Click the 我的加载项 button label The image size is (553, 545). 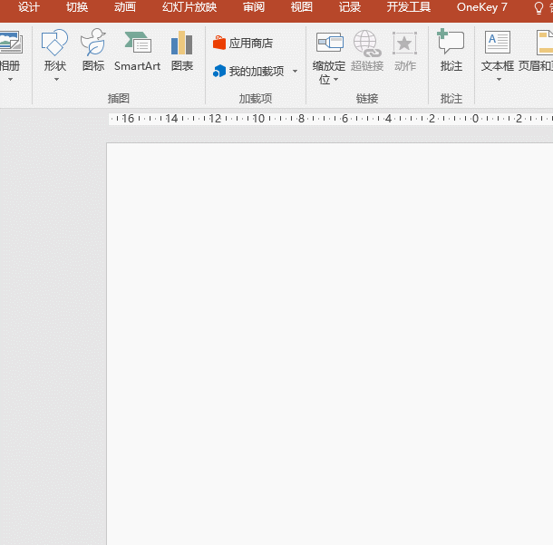click(256, 71)
